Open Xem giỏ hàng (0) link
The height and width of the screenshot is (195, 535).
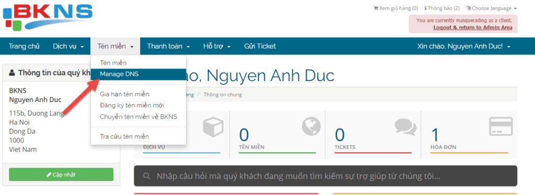tap(396, 8)
